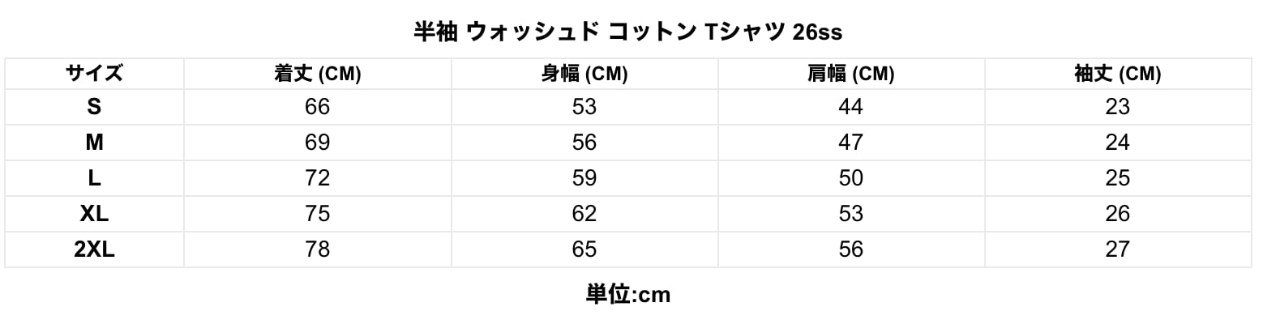Click the 単位:cm unit note

click(628, 295)
